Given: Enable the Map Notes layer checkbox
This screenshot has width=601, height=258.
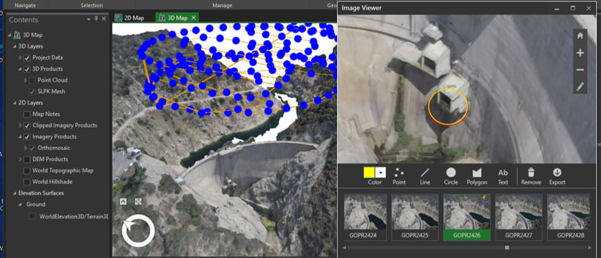Looking at the screenshot, I should pos(27,114).
